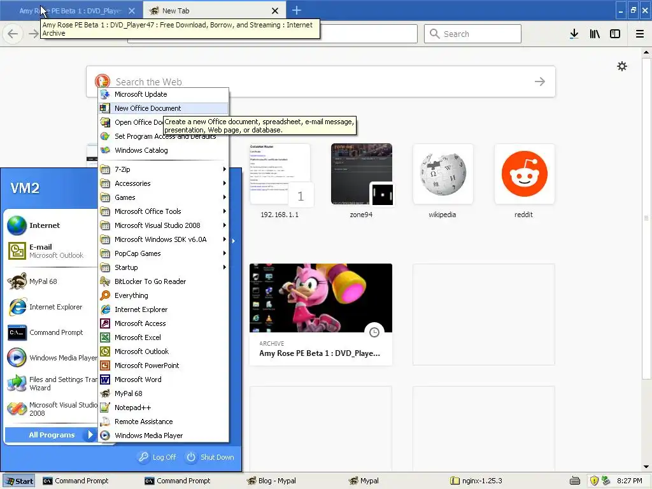This screenshot has height=489, width=652.
Task: Open MyPal 68 in Start menu left pane
Action: point(51,281)
